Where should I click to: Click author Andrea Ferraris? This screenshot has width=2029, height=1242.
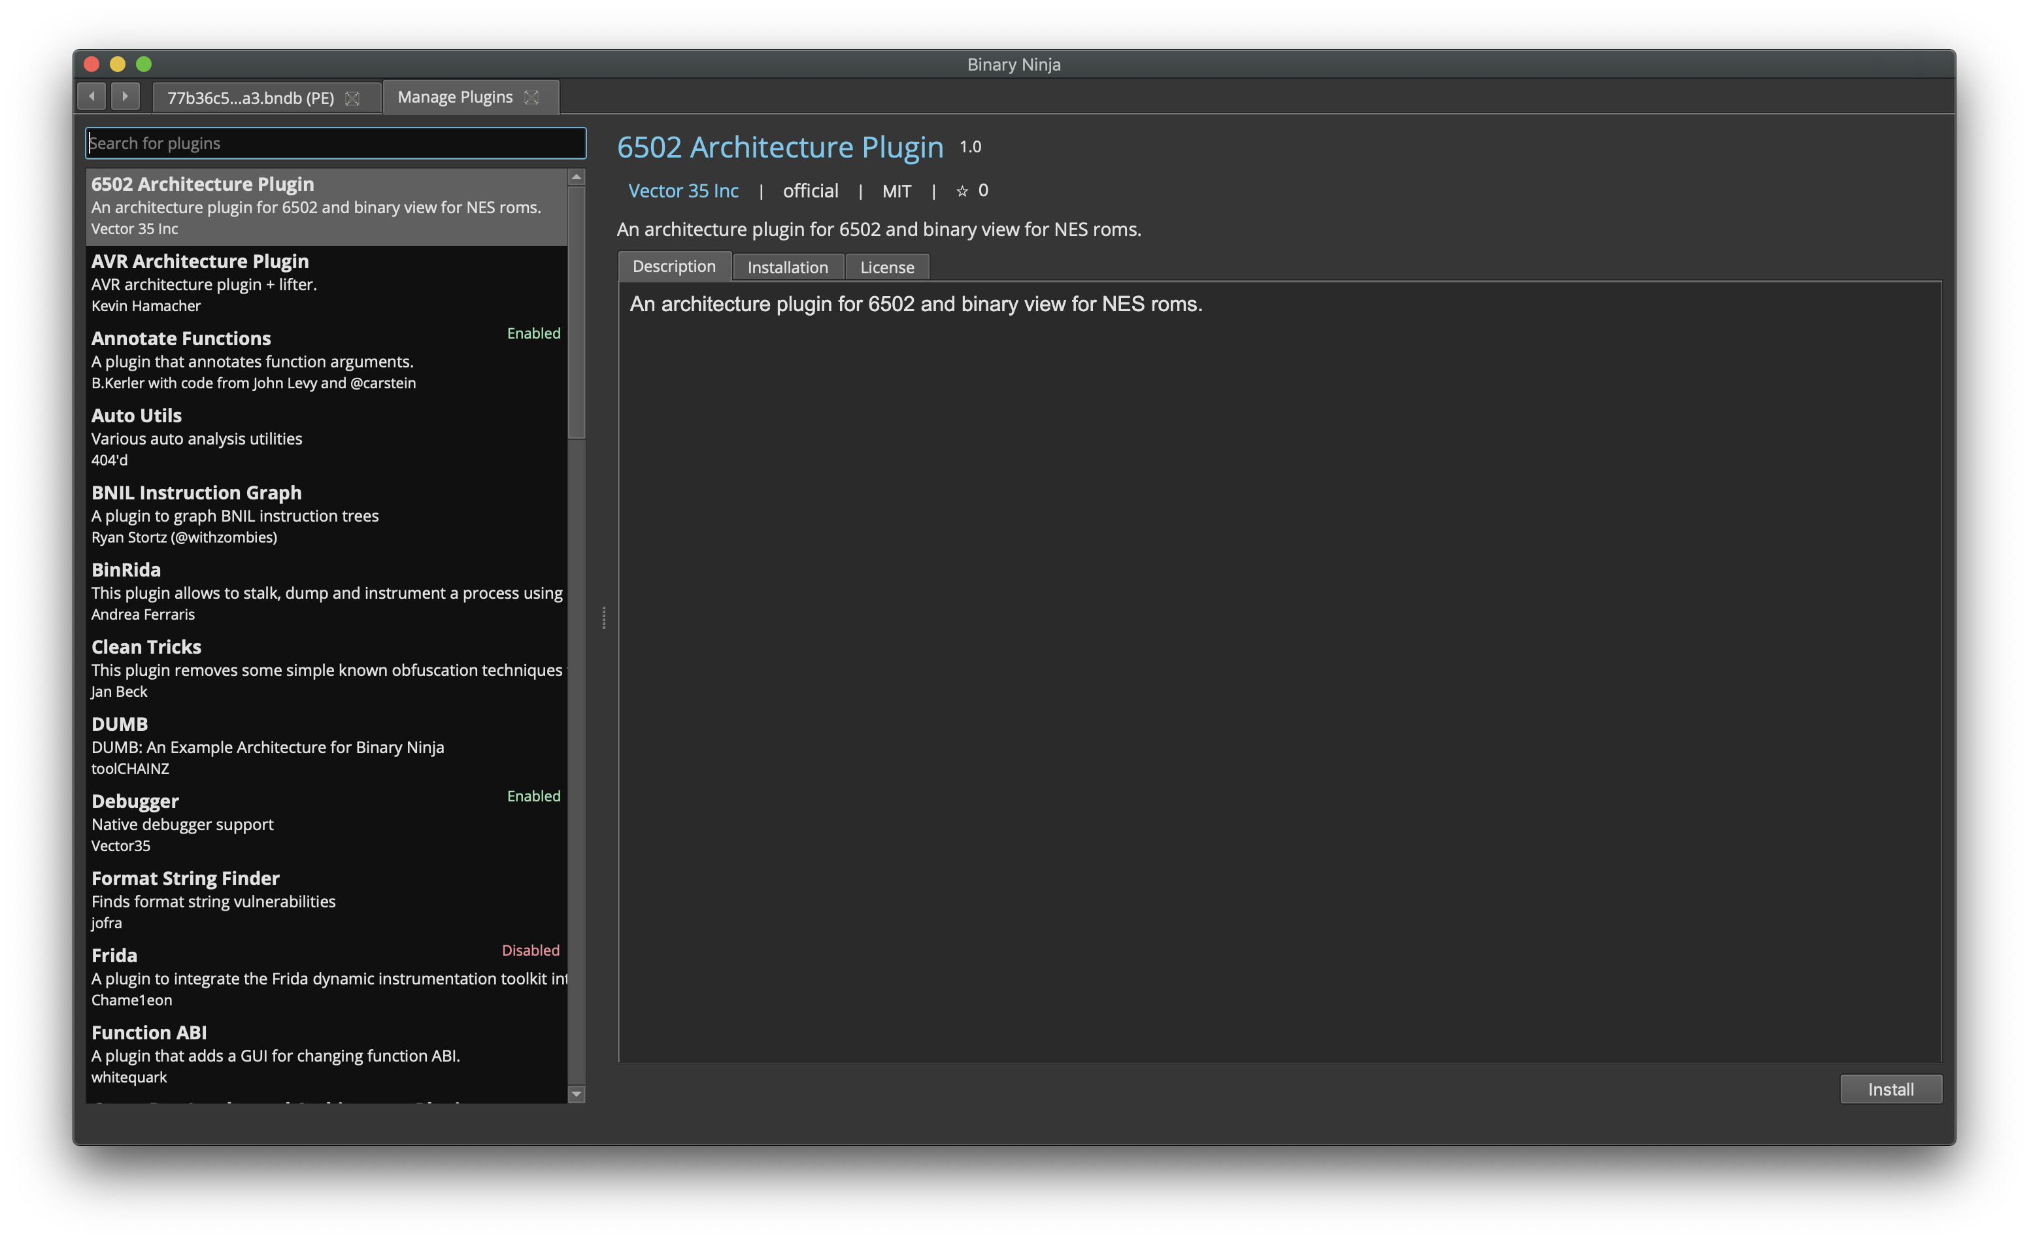point(143,614)
